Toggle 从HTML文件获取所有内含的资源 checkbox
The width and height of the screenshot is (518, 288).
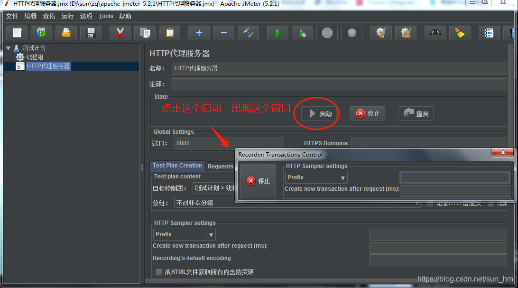point(158,272)
